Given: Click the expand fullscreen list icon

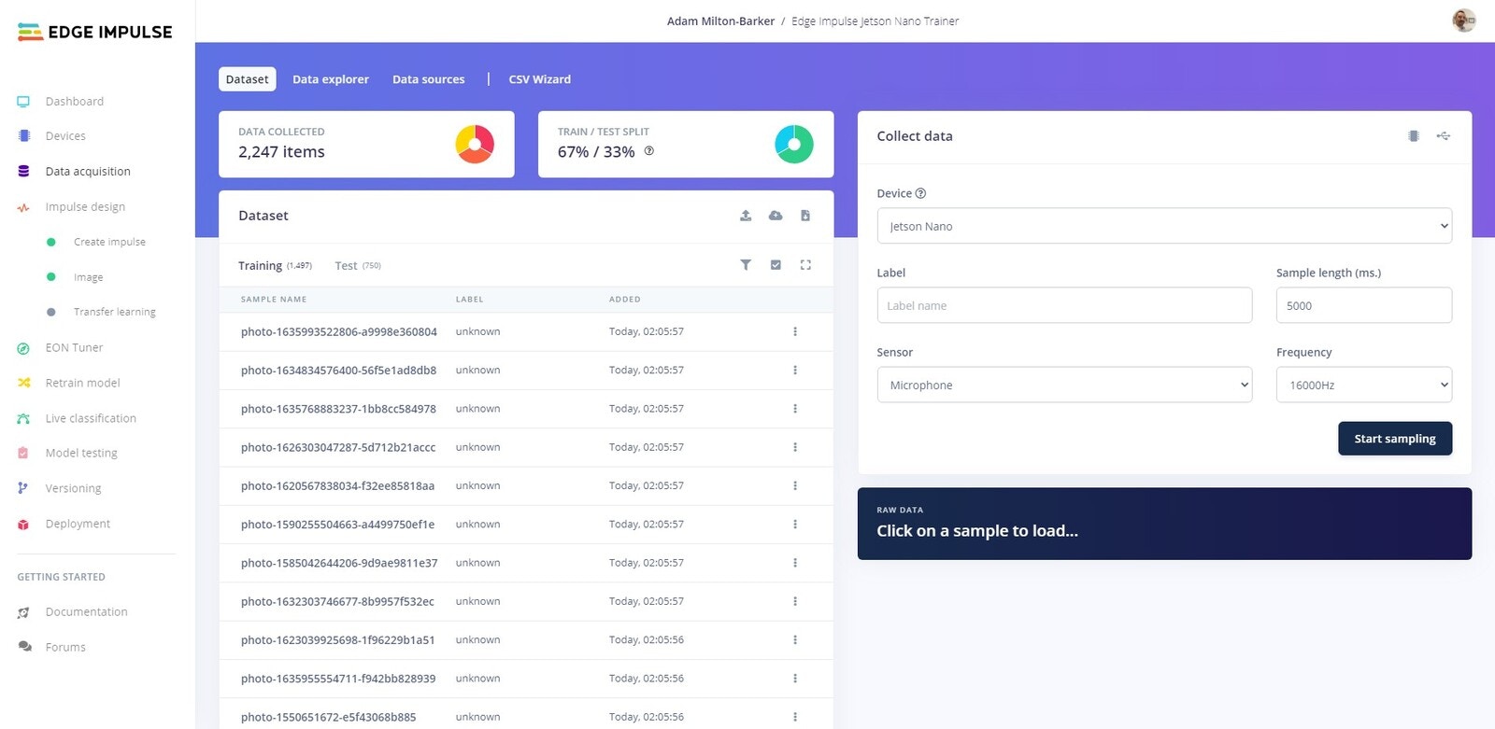Looking at the screenshot, I should point(805,265).
